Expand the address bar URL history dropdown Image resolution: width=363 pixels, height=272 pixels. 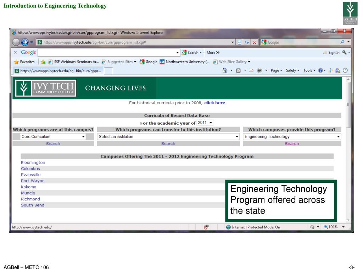(233, 42)
